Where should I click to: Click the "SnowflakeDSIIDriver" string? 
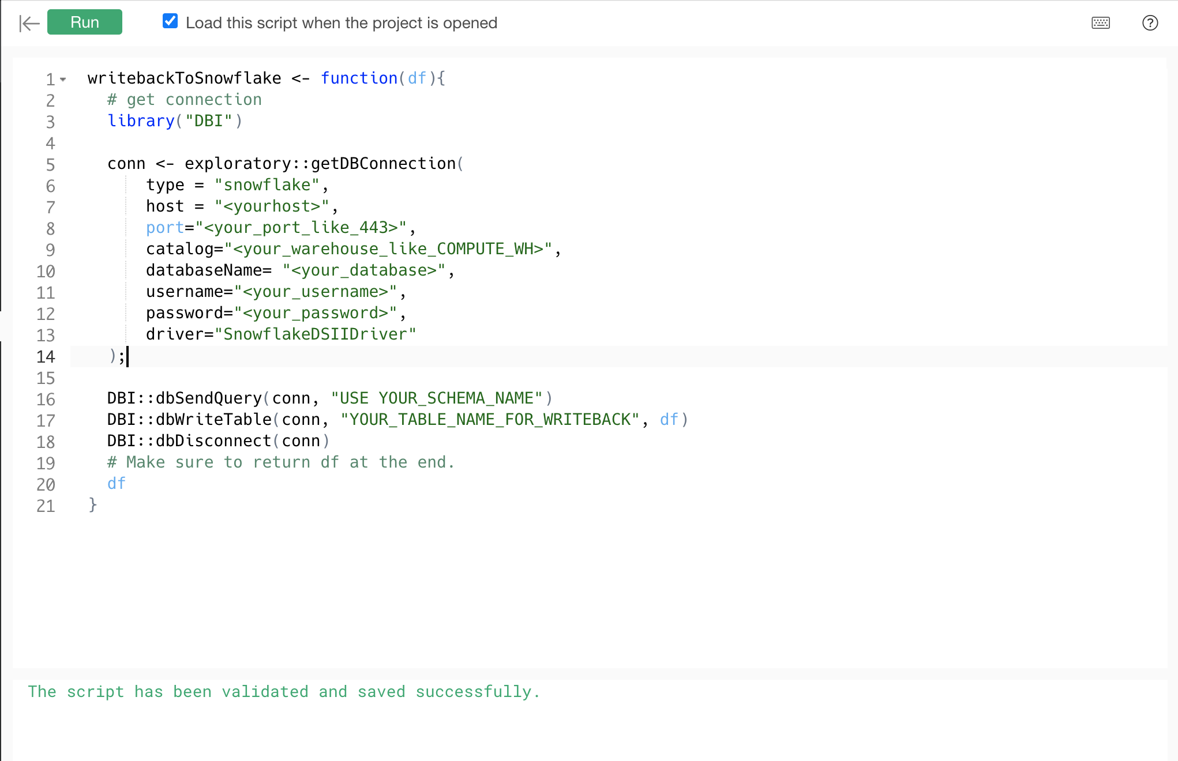(x=316, y=334)
